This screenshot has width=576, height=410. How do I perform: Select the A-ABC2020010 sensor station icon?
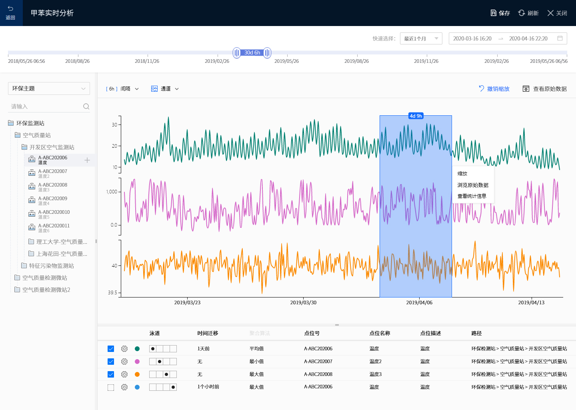[32, 214]
